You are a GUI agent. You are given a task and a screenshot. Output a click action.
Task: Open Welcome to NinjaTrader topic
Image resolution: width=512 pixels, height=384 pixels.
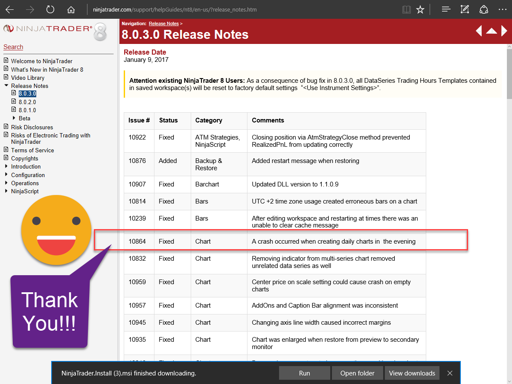pyautogui.click(x=42, y=61)
